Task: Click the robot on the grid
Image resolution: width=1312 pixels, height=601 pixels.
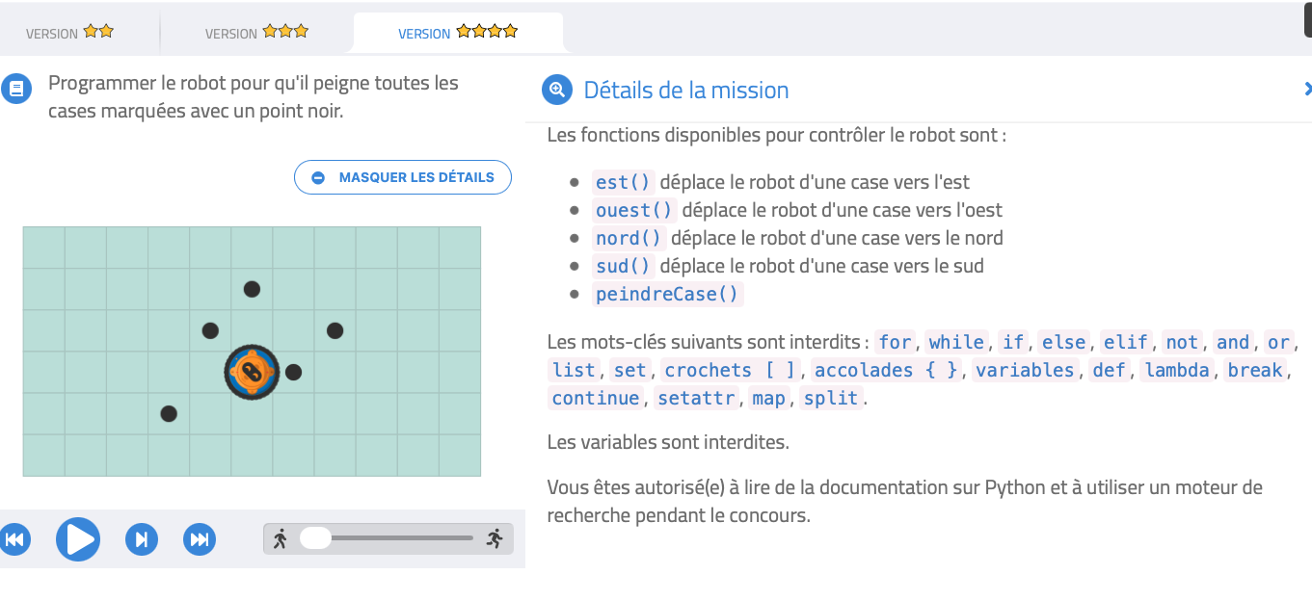Action: click(252, 372)
